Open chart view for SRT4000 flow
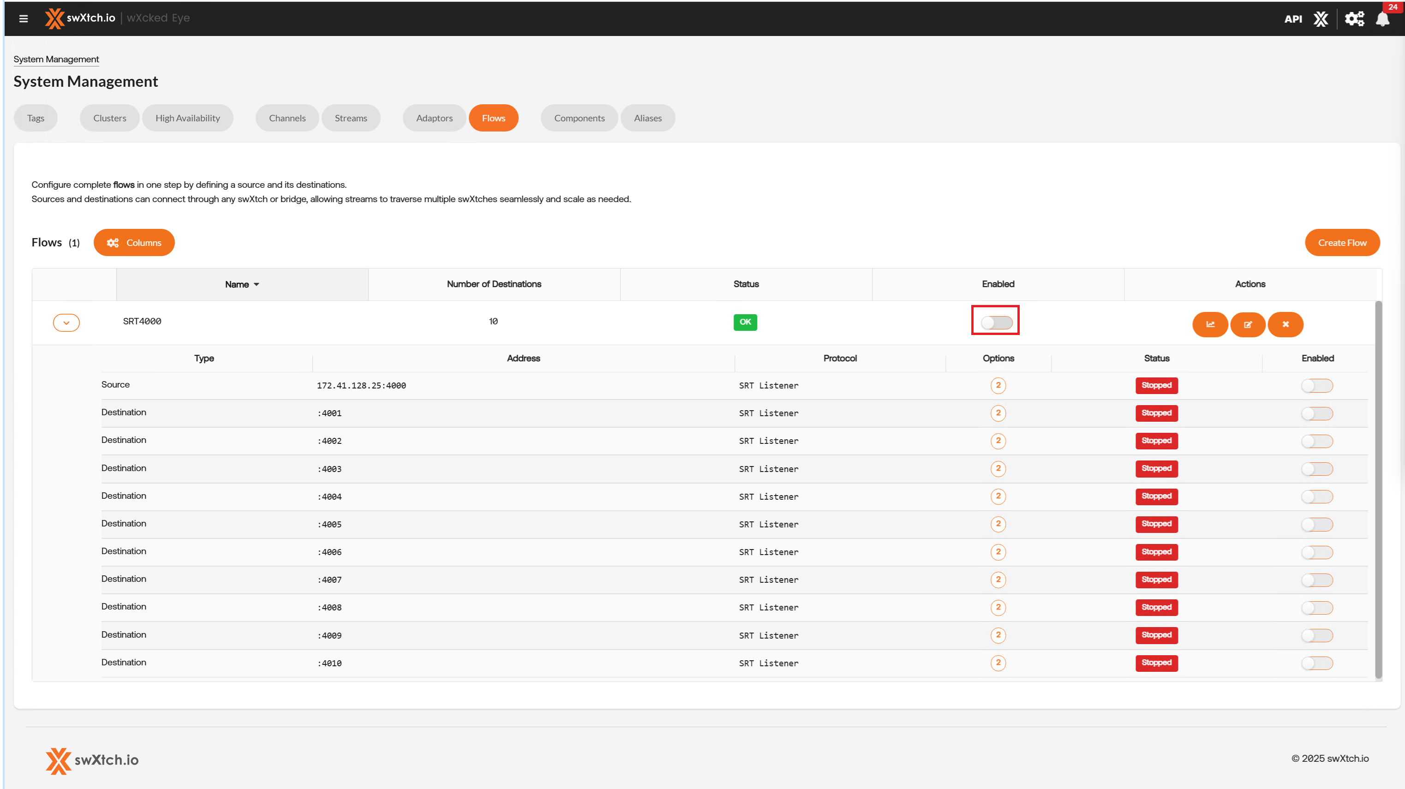 tap(1210, 324)
